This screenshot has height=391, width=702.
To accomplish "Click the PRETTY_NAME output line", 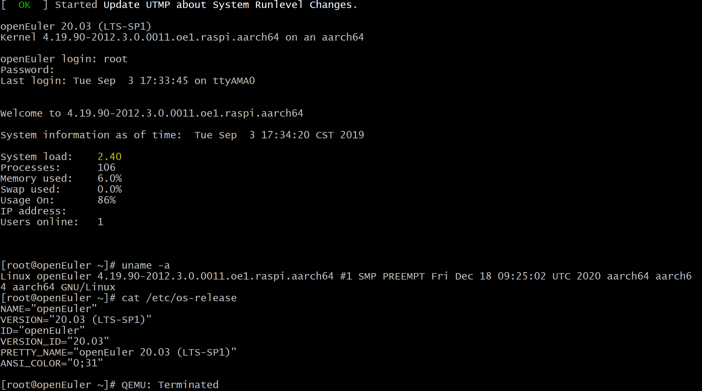I will click(x=118, y=352).
